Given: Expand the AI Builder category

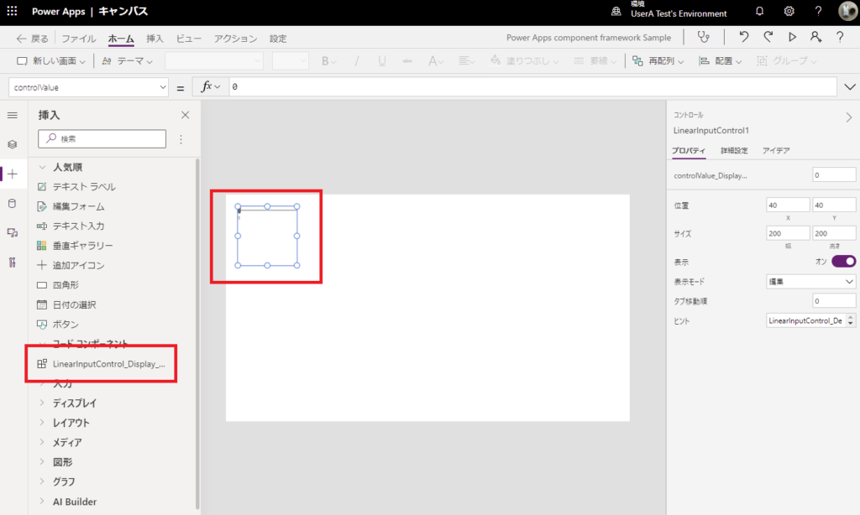Looking at the screenshot, I should [x=42, y=502].
